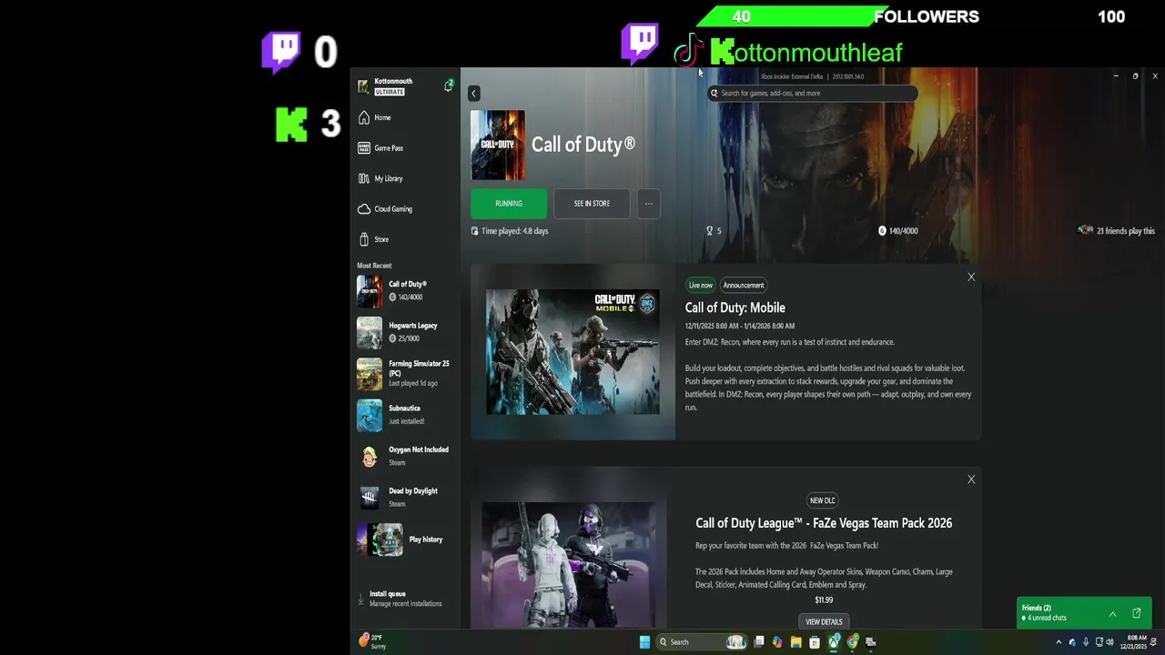This screenshot has height=655, width=1165.
Task: Open Task View on the taskbar
Action: (759, 642)
